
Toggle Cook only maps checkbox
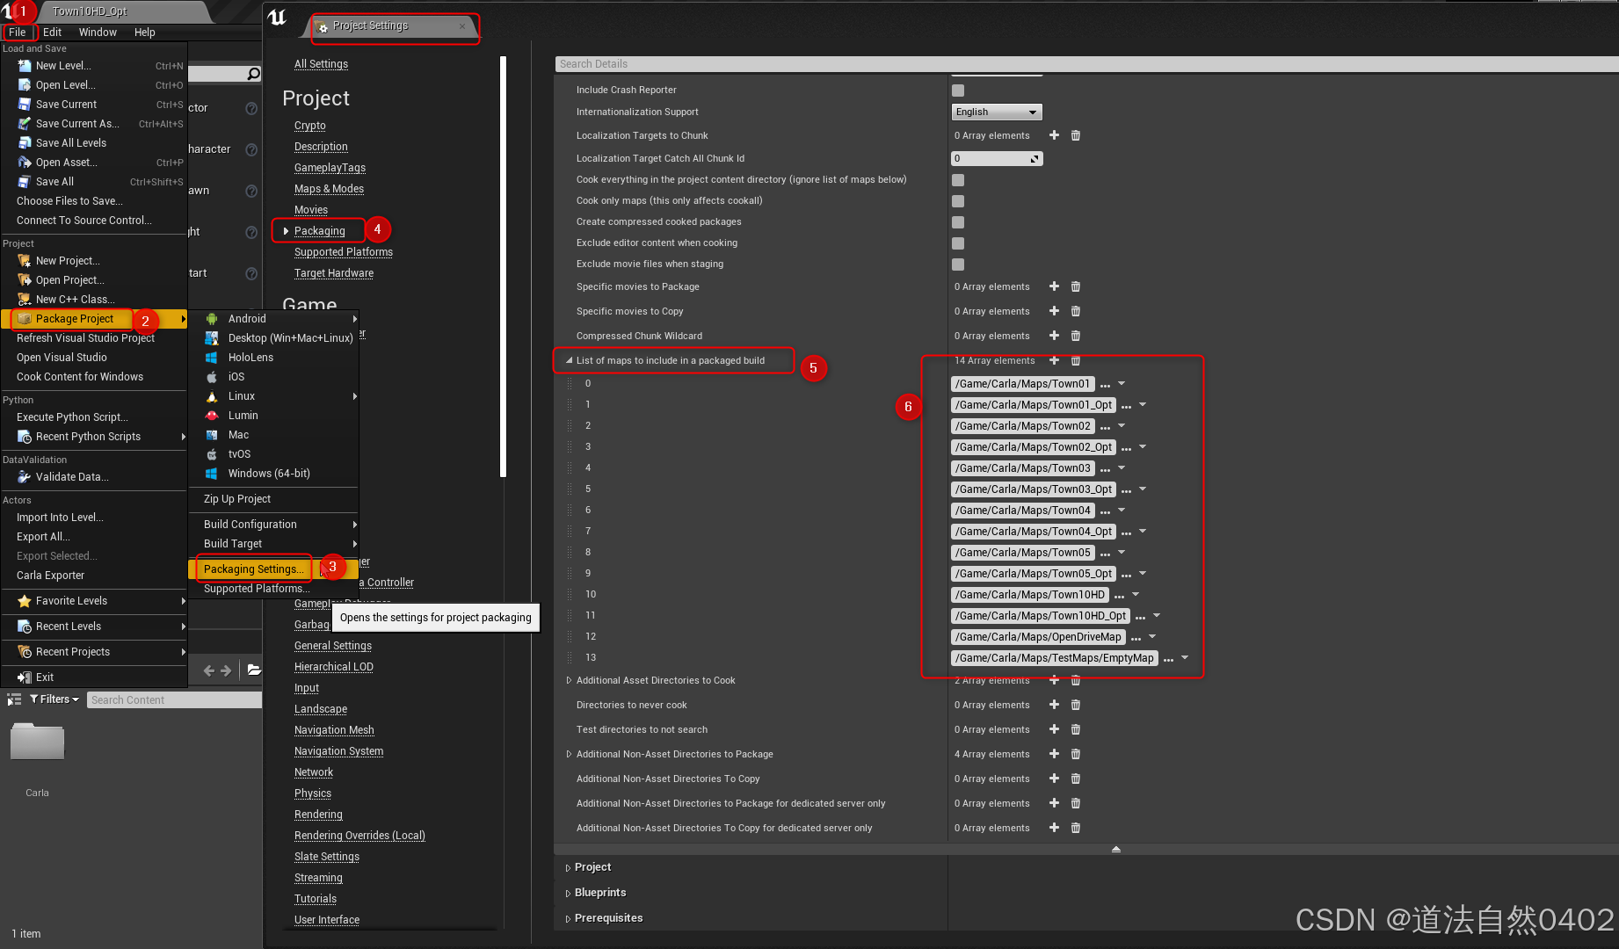pyautogui.click(x=958, y=201)
